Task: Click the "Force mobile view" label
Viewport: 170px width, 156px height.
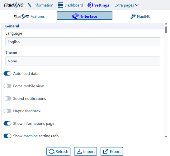Action: (28, 86)
